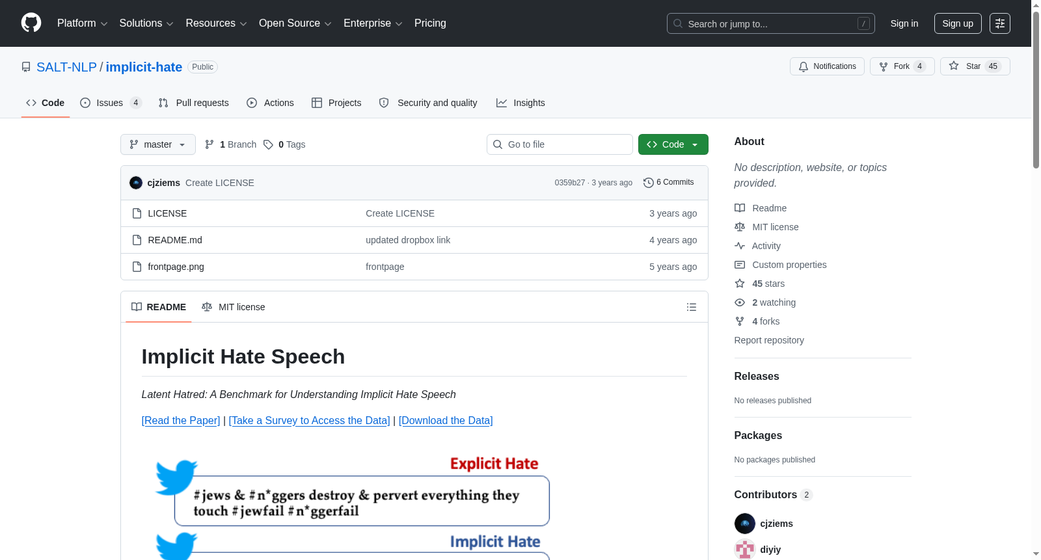Click the bell icon in Notifications

[x=804, y=66]
